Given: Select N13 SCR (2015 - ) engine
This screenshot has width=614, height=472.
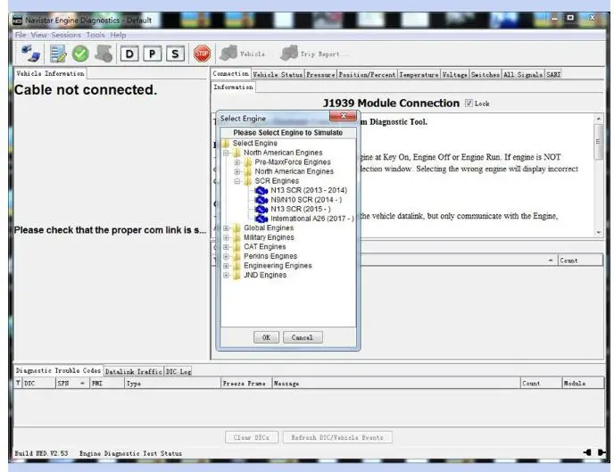Looking at the screenshot, I should [293, 209].
